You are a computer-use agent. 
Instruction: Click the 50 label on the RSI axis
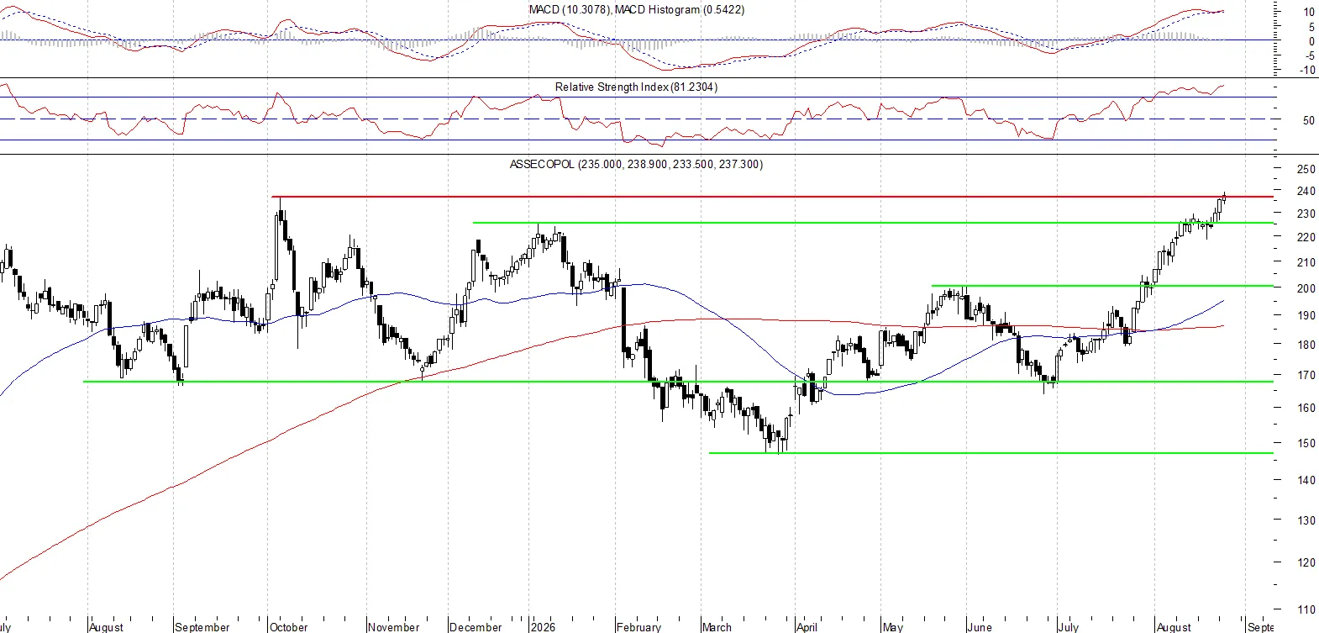pos(1309,121)
